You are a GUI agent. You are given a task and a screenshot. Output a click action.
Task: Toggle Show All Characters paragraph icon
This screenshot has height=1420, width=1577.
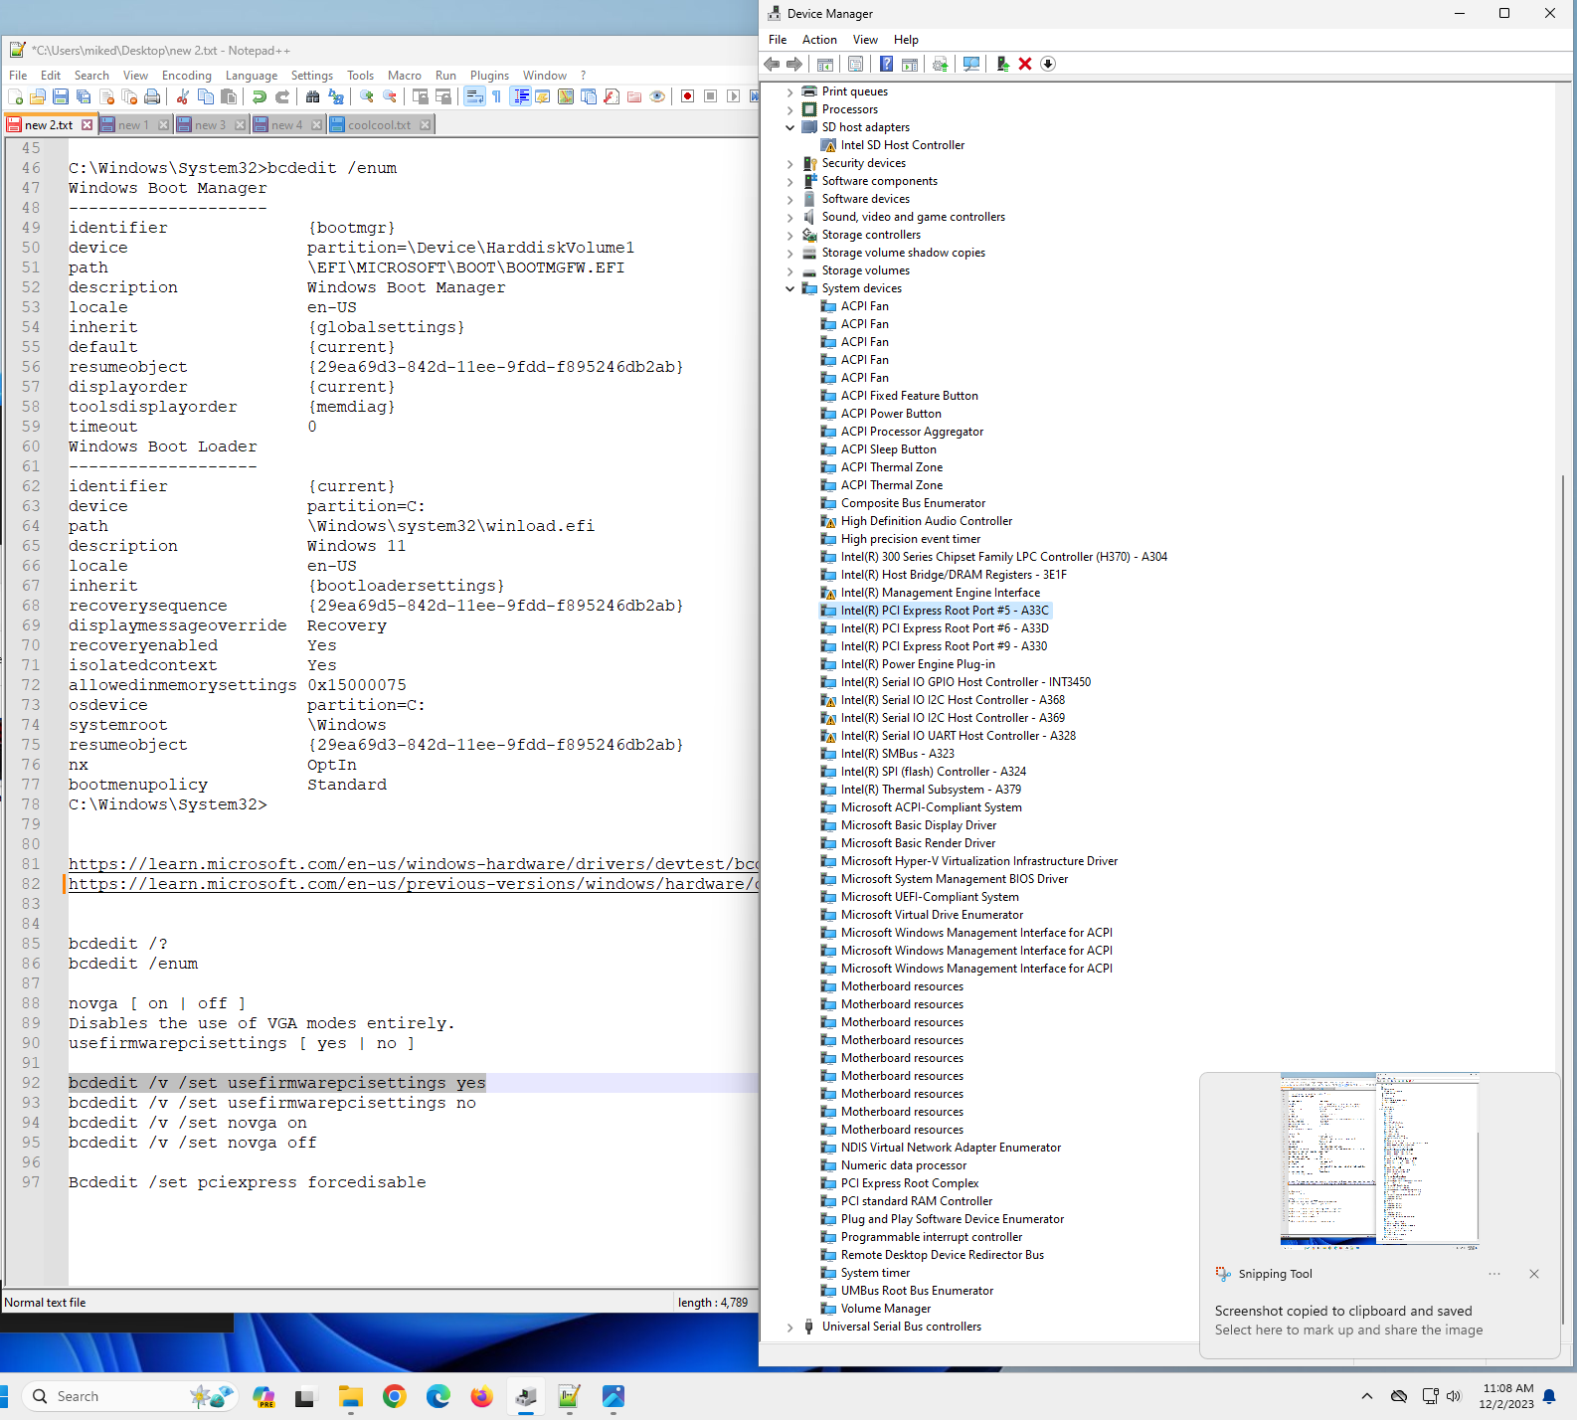497,96
